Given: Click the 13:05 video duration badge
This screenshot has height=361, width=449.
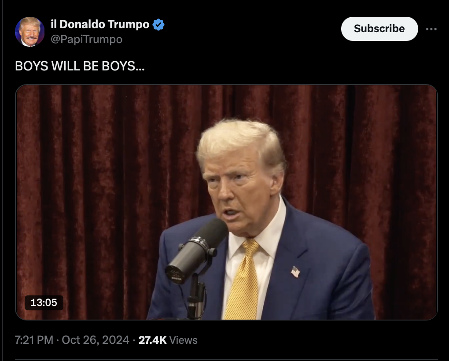Looking at the screenshot, I should 44,302.
